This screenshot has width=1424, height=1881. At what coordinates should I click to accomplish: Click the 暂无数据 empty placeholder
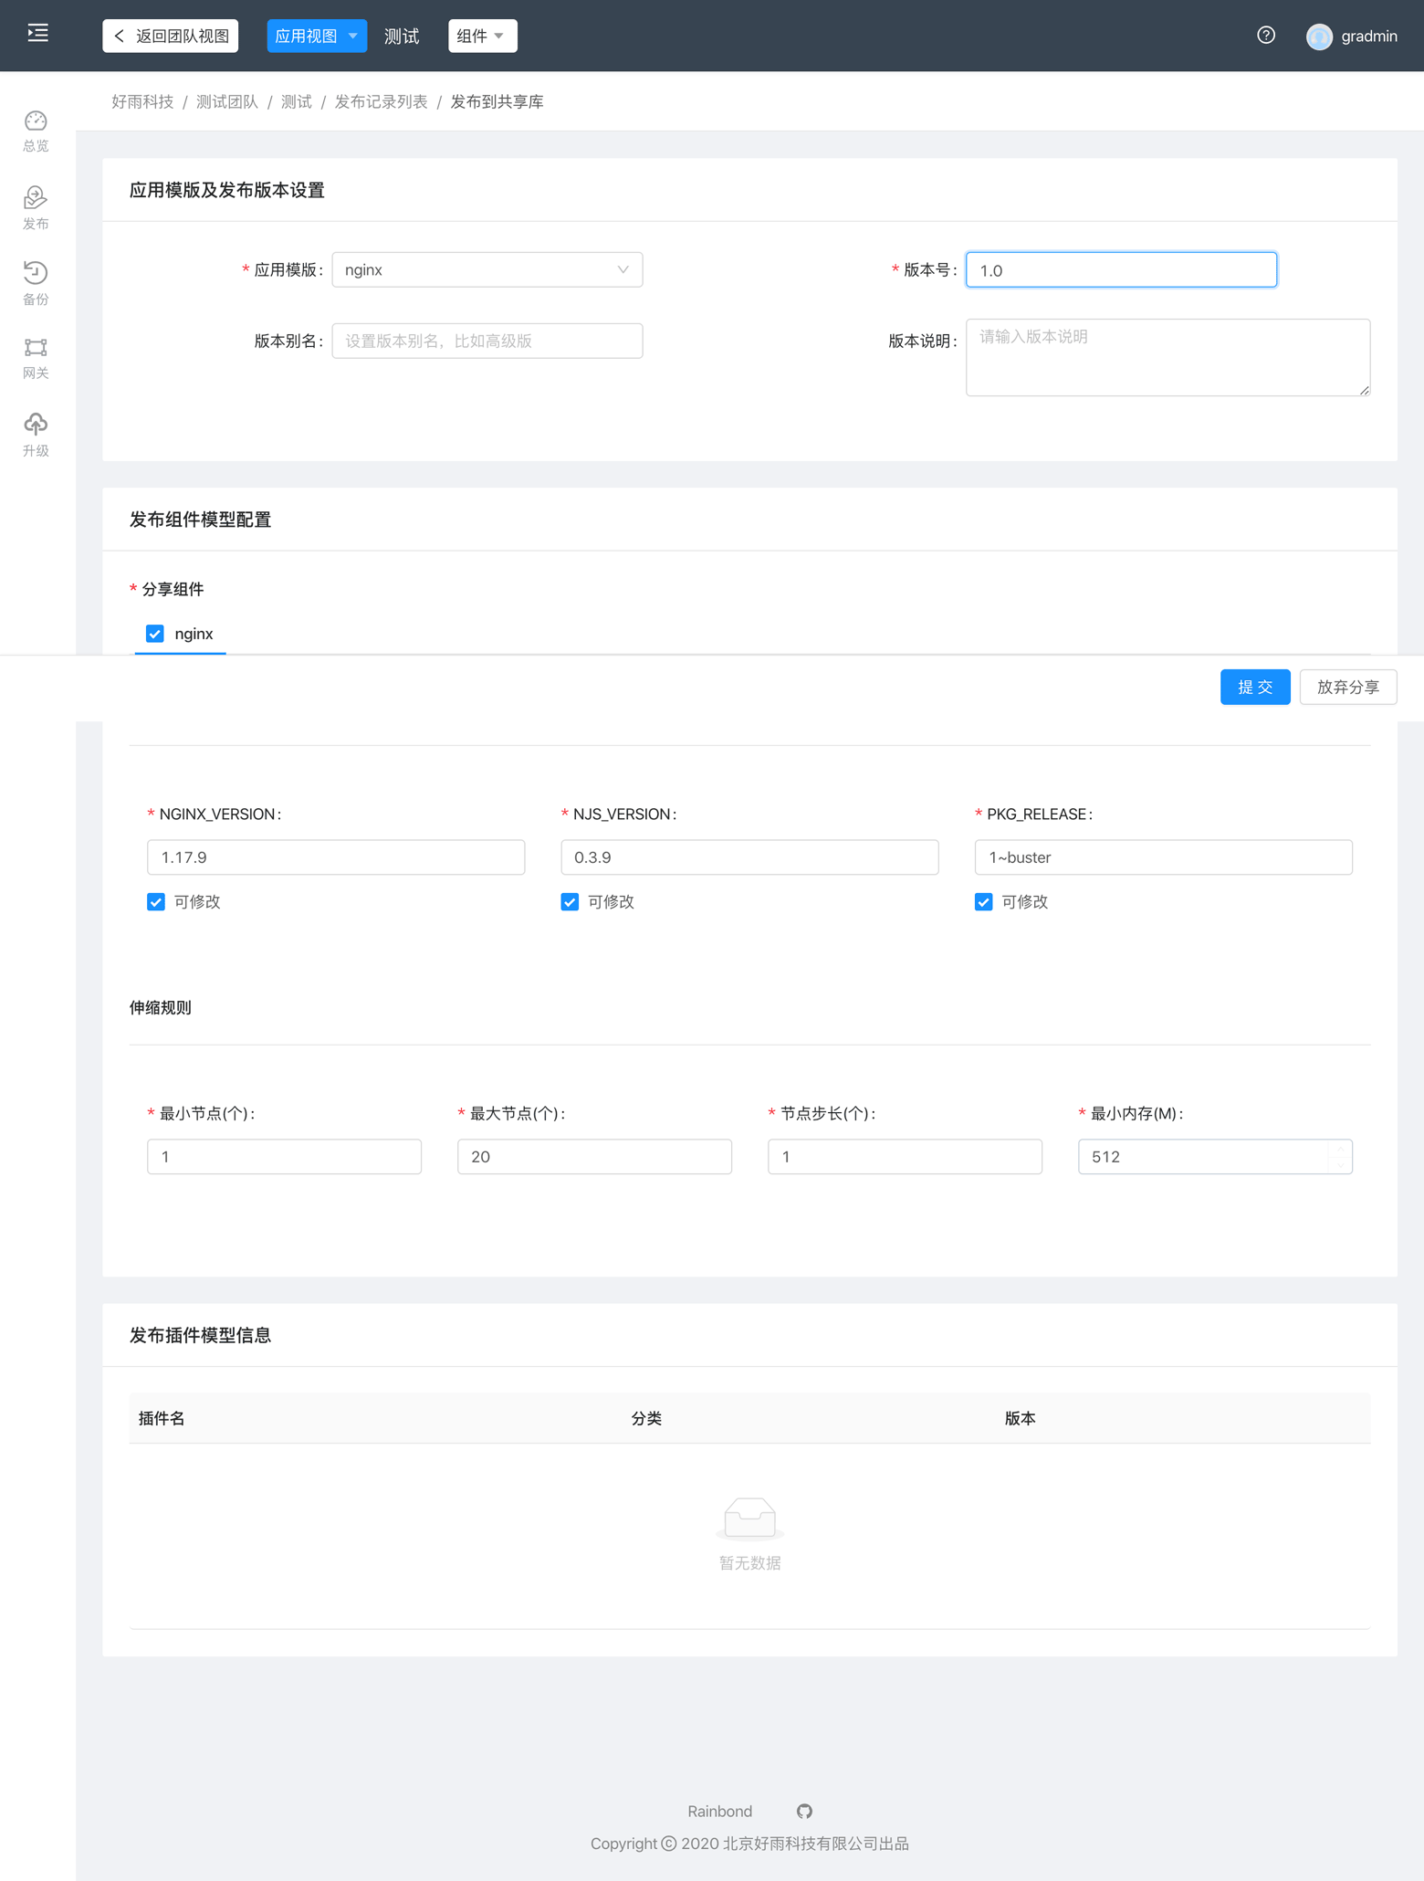click(x=749, y=1534)
